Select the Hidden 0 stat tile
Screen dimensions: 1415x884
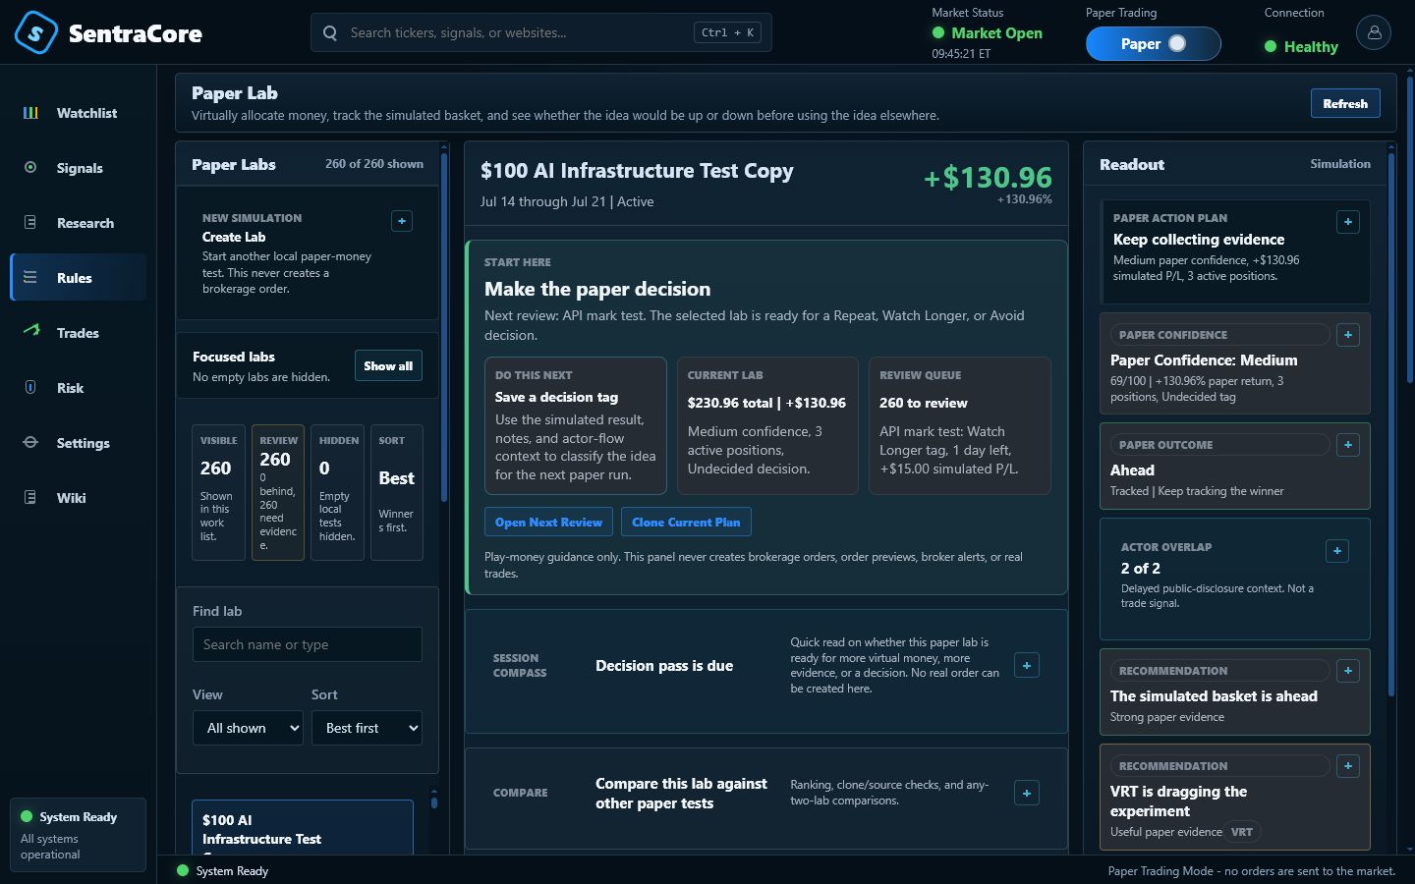337,492
